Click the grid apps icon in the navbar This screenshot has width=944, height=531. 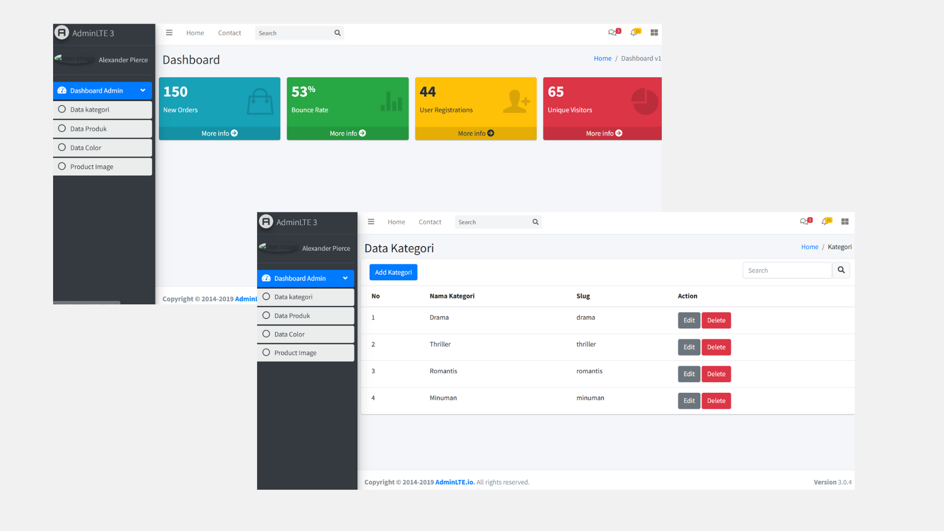(654, 32)
